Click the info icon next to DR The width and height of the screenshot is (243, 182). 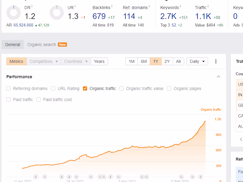[32, 6]
